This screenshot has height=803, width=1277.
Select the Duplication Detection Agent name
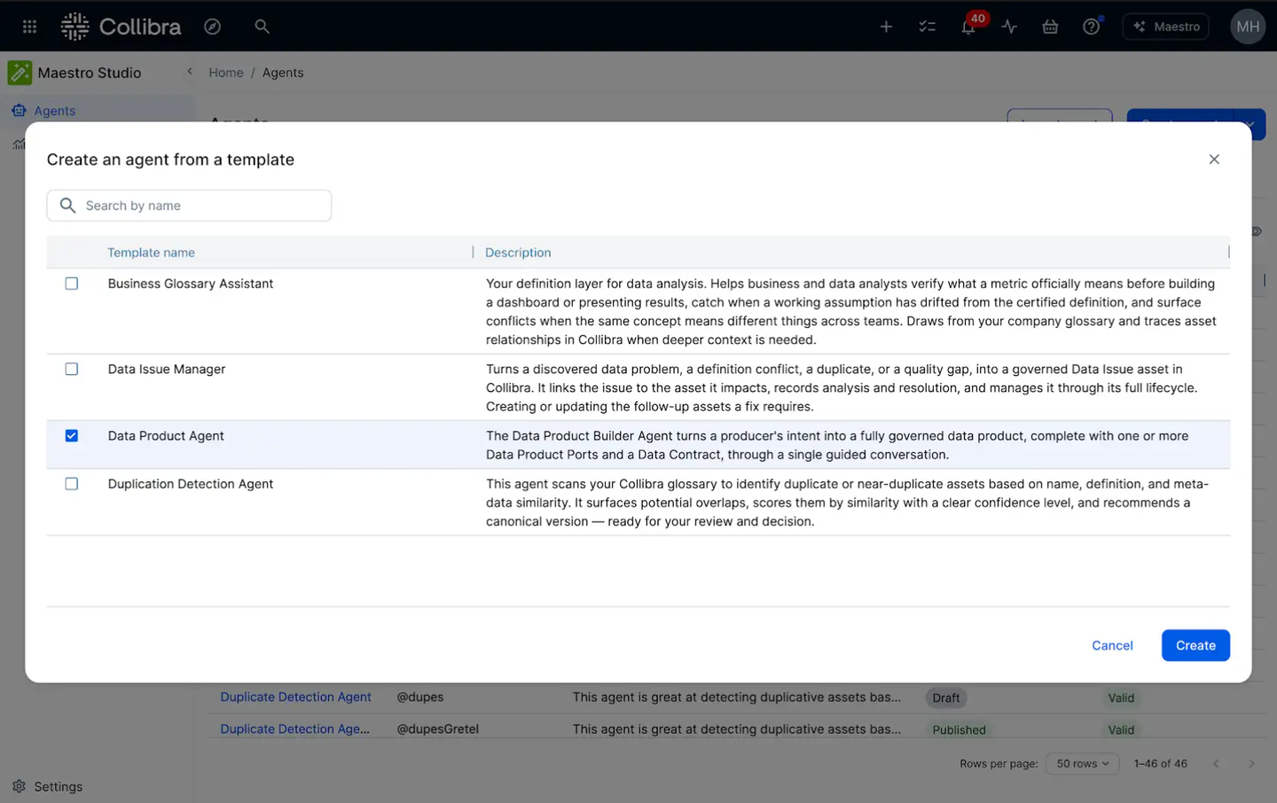[x=191, y=484]
